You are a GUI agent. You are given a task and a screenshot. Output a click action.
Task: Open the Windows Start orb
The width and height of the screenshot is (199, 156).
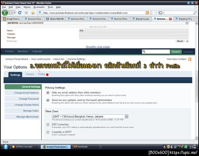click(x=5, y=147)
